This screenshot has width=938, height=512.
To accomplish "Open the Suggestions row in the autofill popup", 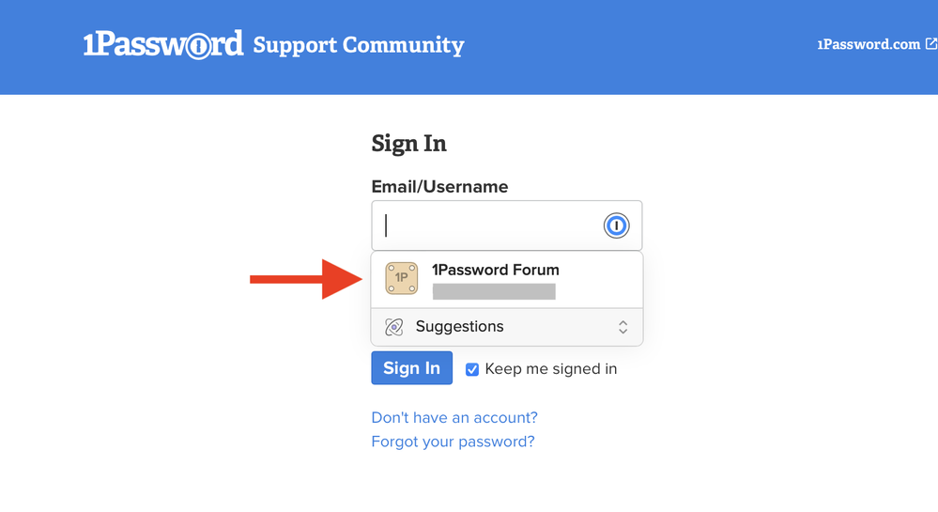I will point(507,327).
